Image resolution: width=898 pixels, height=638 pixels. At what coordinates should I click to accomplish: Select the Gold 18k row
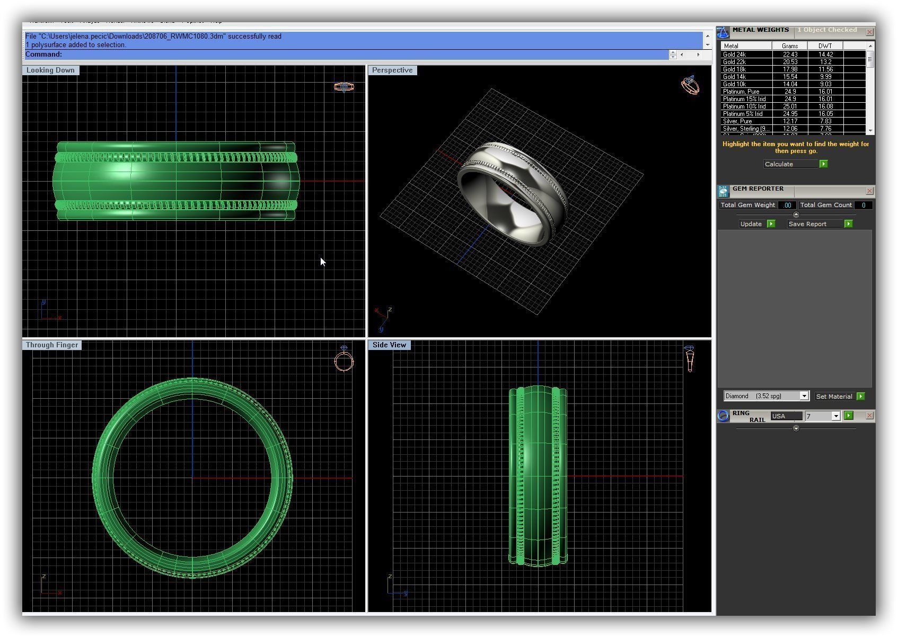(x=793, y=69)
